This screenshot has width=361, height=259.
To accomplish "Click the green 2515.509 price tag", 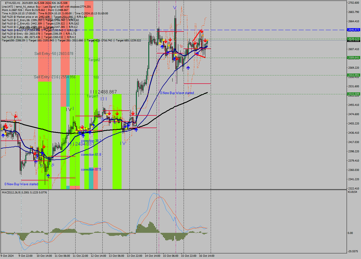I will pos(353,94).
